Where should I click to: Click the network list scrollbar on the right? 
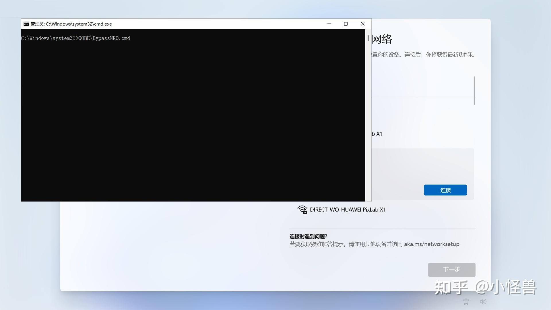[x=474, y=90]
